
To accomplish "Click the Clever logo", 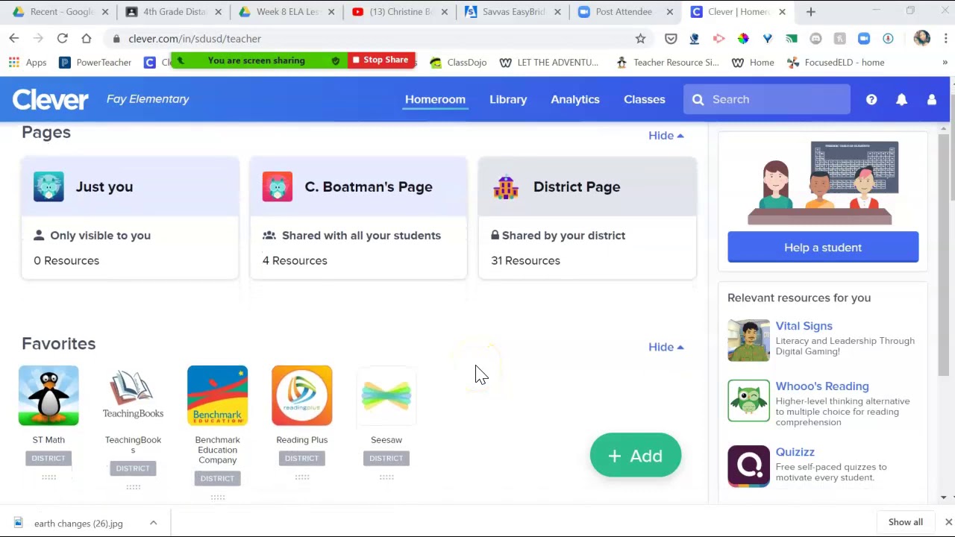I will tap(50, 99).
